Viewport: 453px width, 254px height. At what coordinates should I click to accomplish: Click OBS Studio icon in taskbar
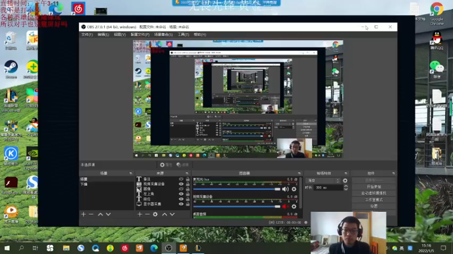pos(169,248)
